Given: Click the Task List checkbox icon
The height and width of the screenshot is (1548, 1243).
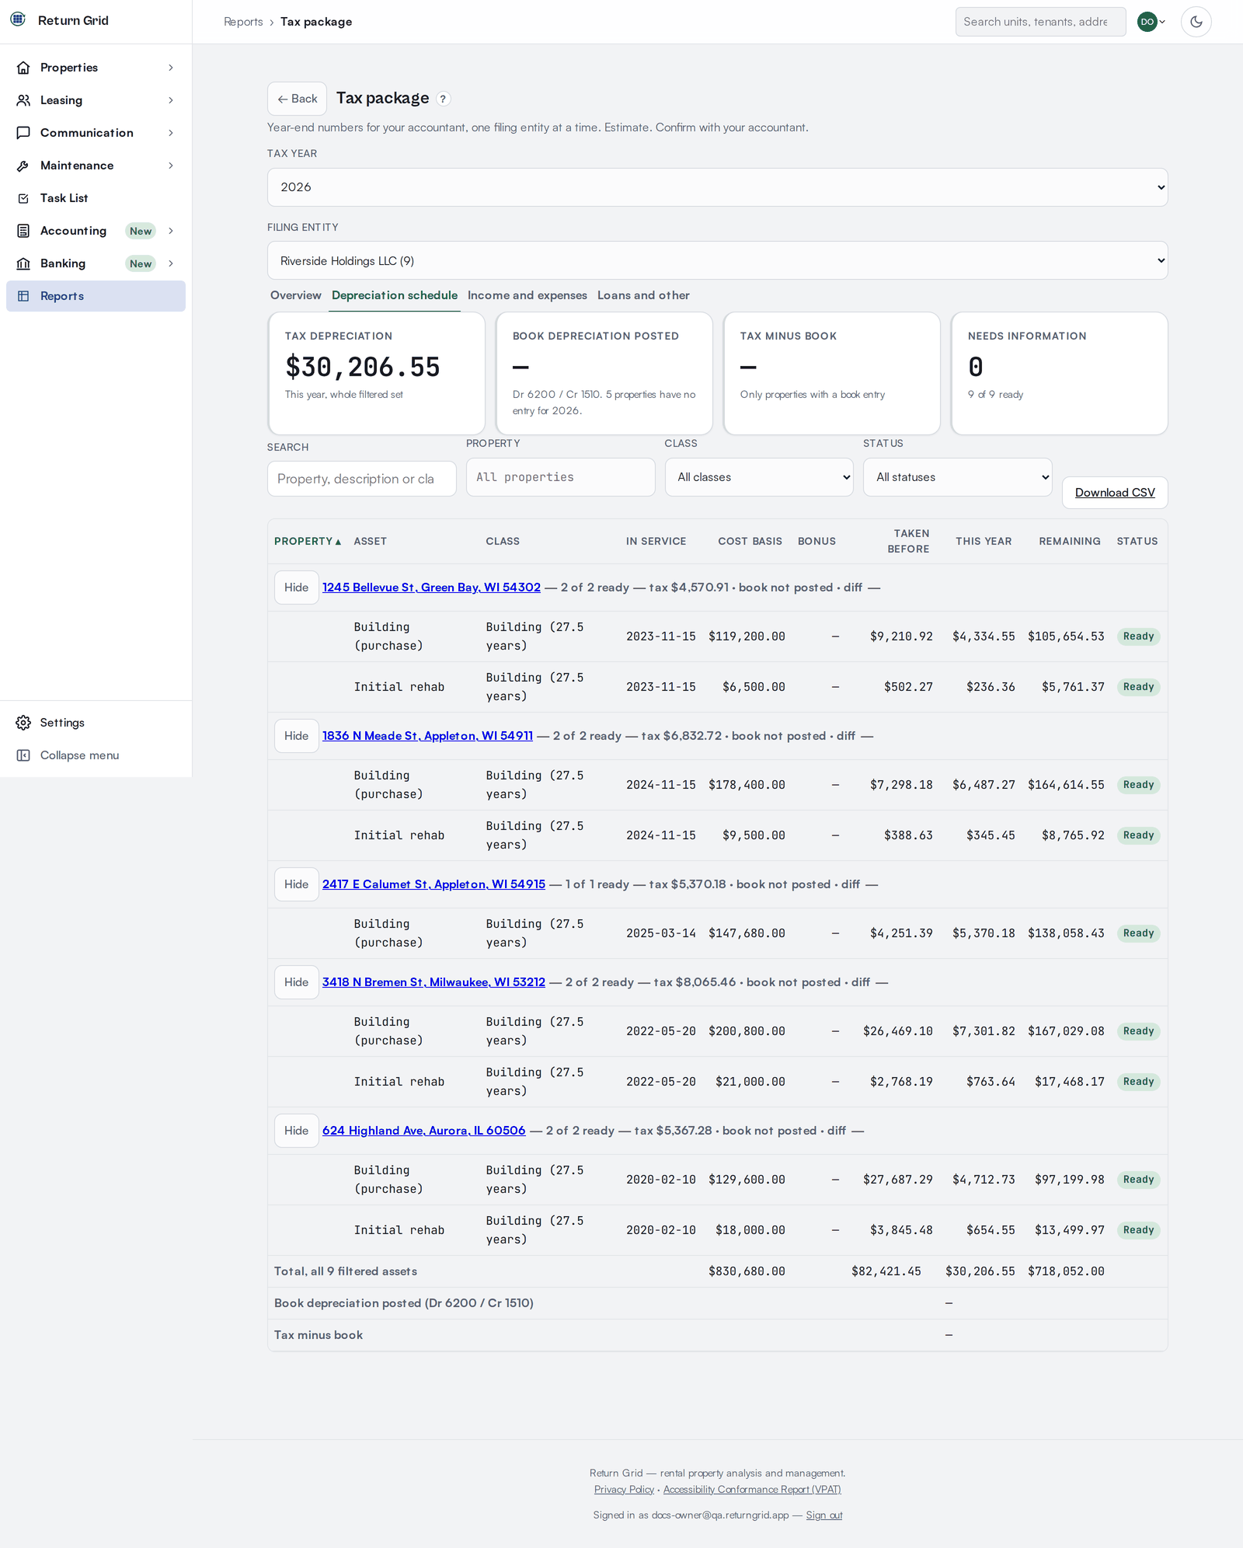Looking at the screenshot, I should (23, 198).
